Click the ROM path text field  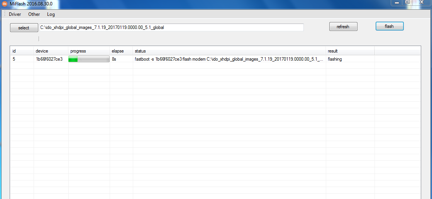(x=171, y=27)
